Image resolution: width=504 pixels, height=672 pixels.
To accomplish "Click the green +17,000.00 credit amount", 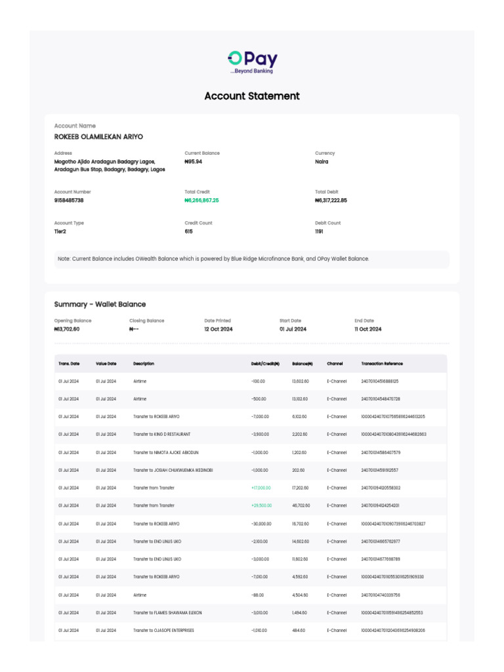I will tap(261, 488).
